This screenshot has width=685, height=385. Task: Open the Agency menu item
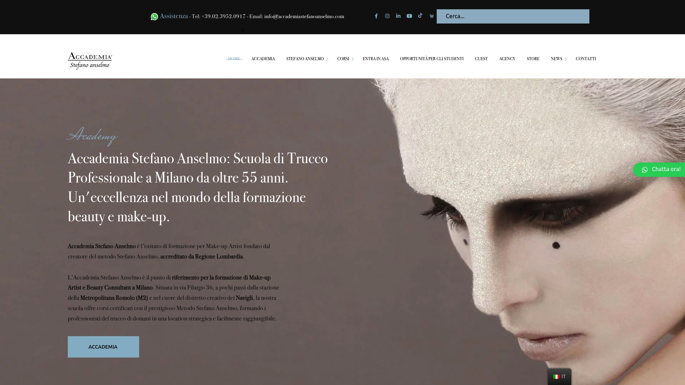click(507, 59)
